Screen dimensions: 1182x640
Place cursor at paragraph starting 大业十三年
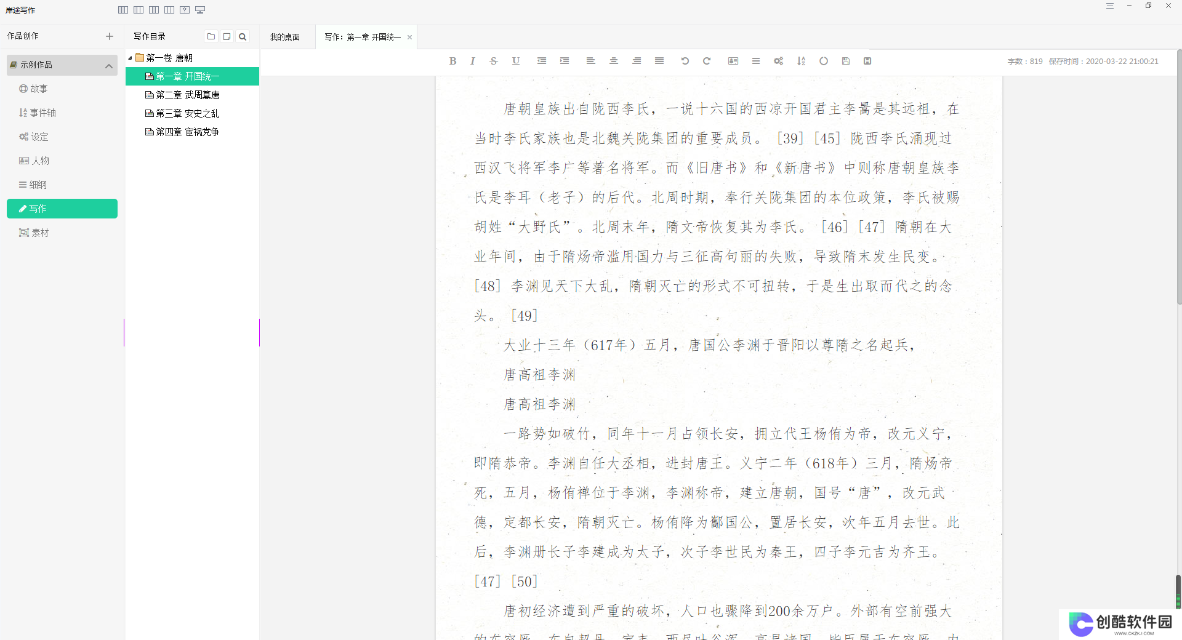pyautogui.click(x=709, y=345)
